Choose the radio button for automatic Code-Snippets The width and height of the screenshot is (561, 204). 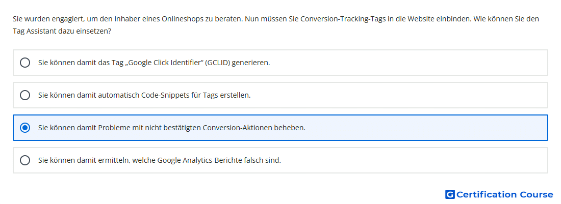tap(25, 95)
